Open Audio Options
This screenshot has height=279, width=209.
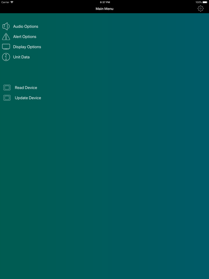click(26, 26)
